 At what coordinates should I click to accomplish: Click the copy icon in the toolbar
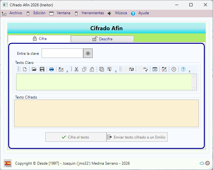pos(84,69)
